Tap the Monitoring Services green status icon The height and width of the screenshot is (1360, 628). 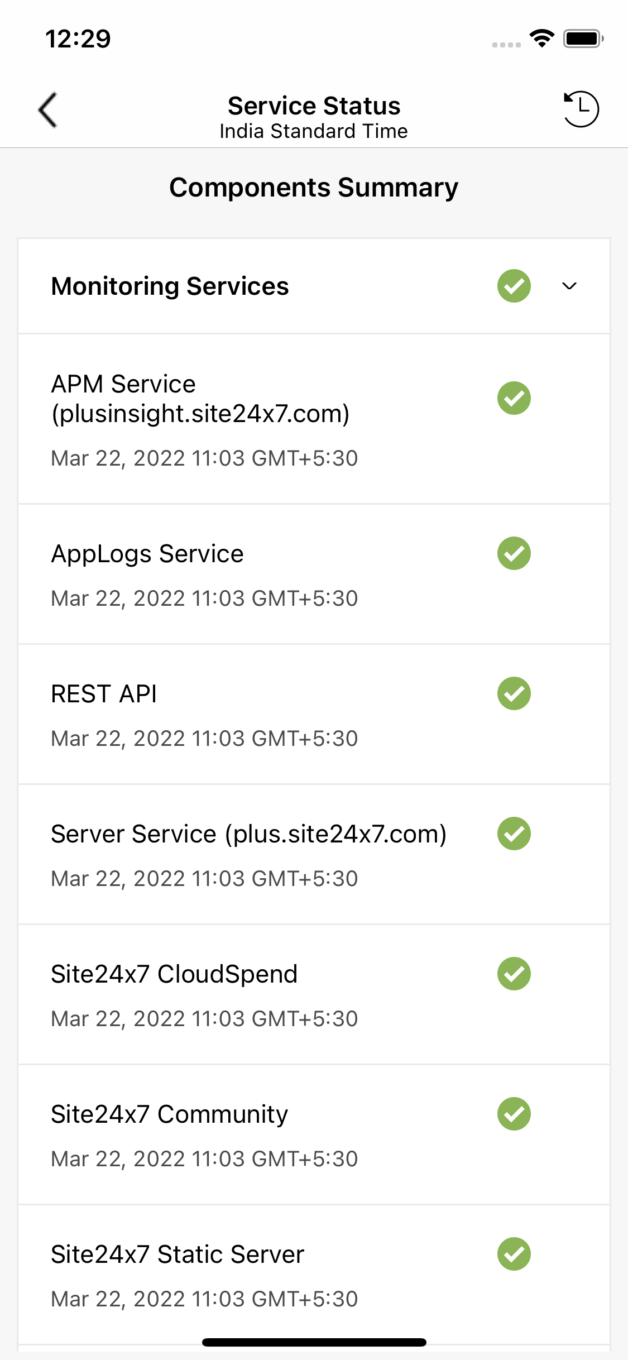pyautogui.click(x=514, y=286)
